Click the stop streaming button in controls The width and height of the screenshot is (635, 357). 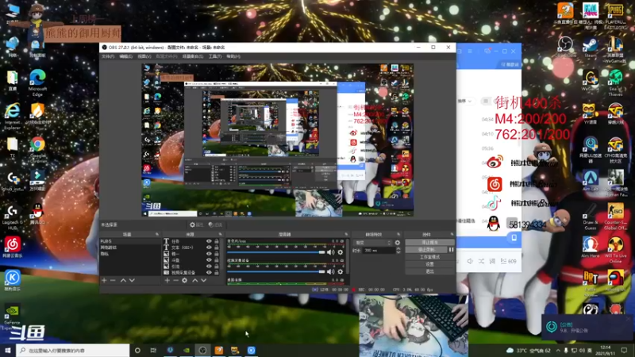pos(429,243)
